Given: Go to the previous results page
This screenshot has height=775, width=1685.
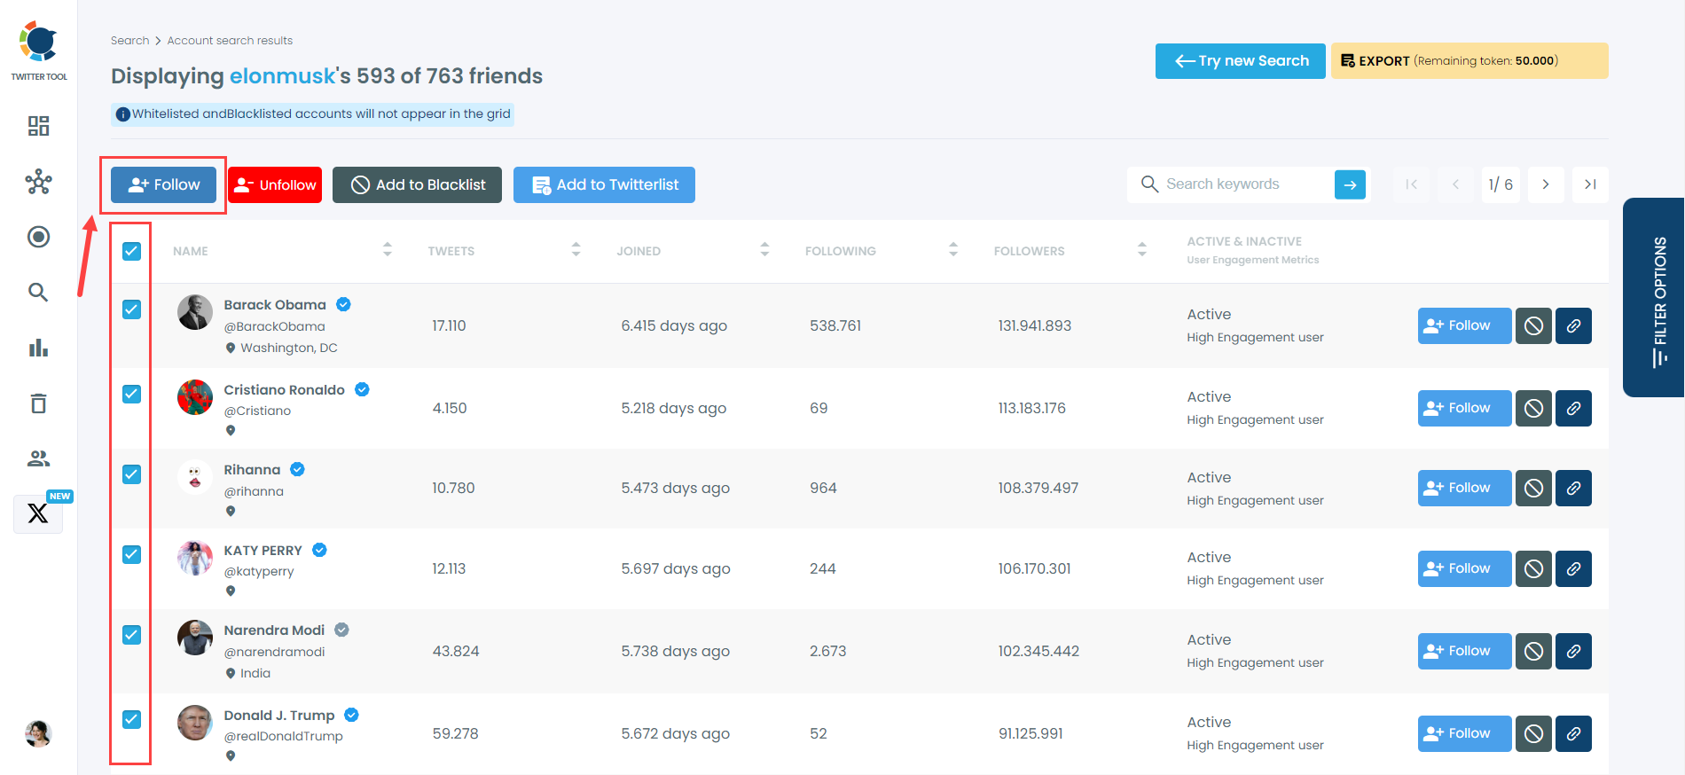Looking at the screenshot, I should [x=1455, y=184].
